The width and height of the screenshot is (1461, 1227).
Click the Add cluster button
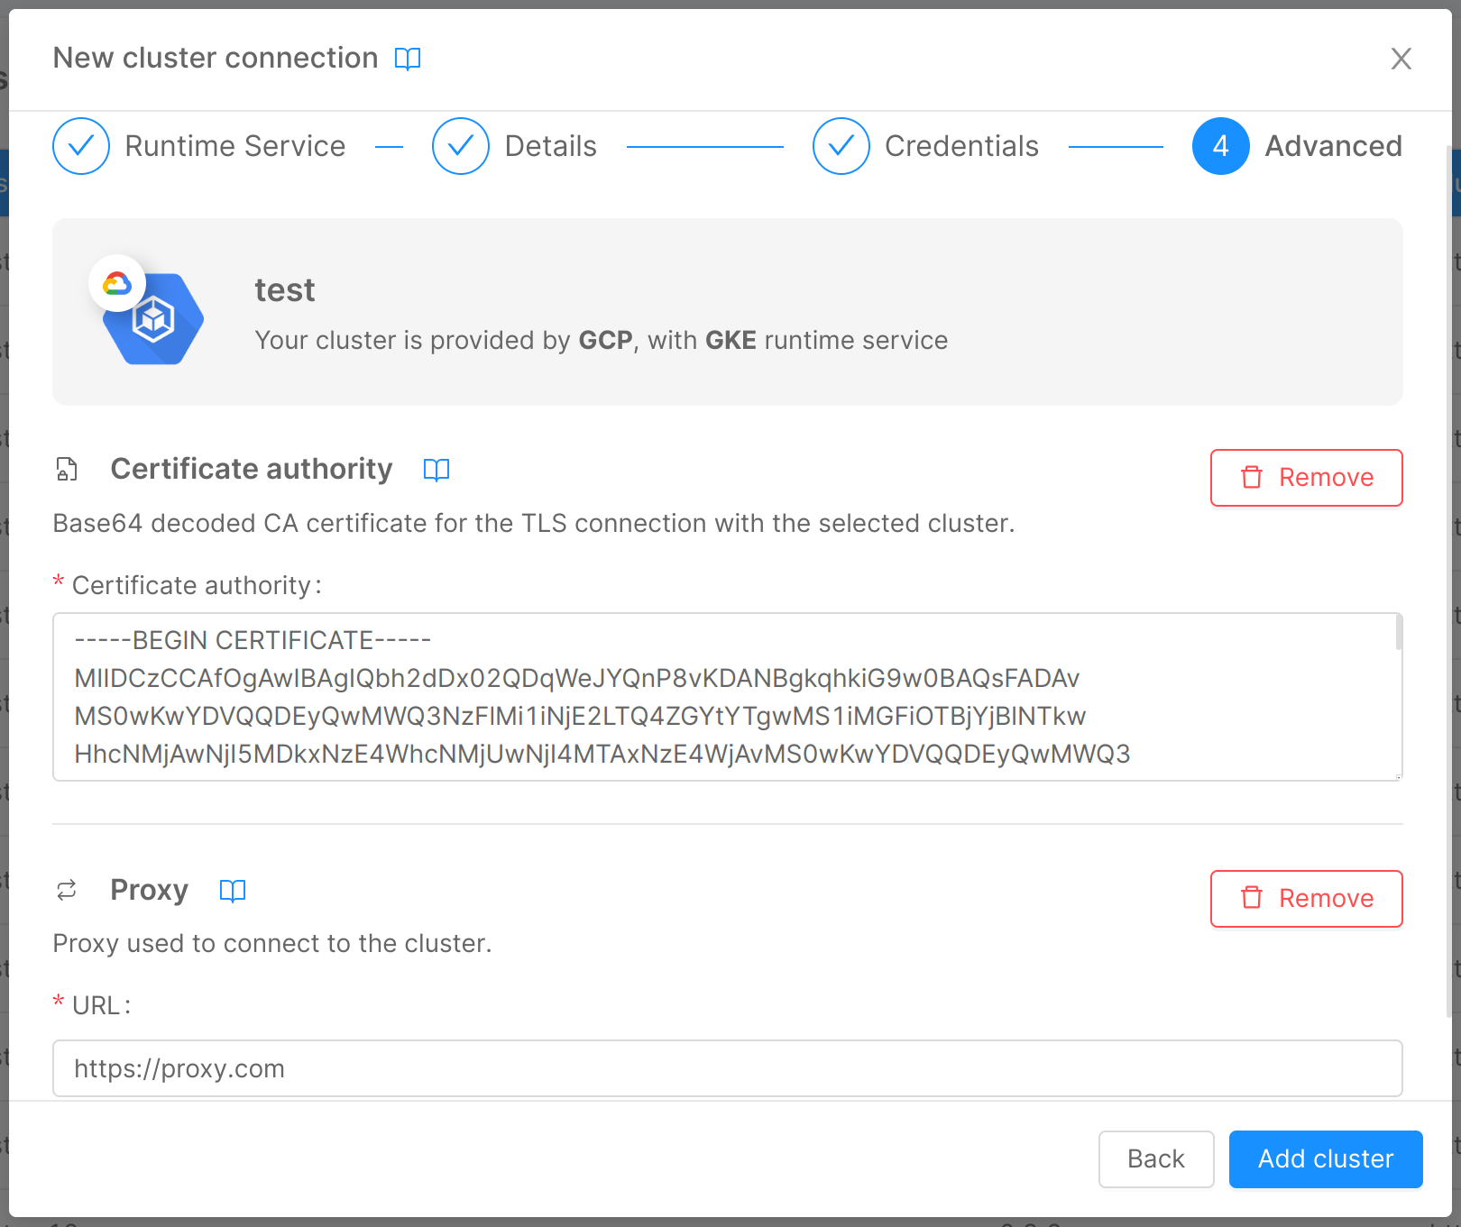click(1325, 1158)
